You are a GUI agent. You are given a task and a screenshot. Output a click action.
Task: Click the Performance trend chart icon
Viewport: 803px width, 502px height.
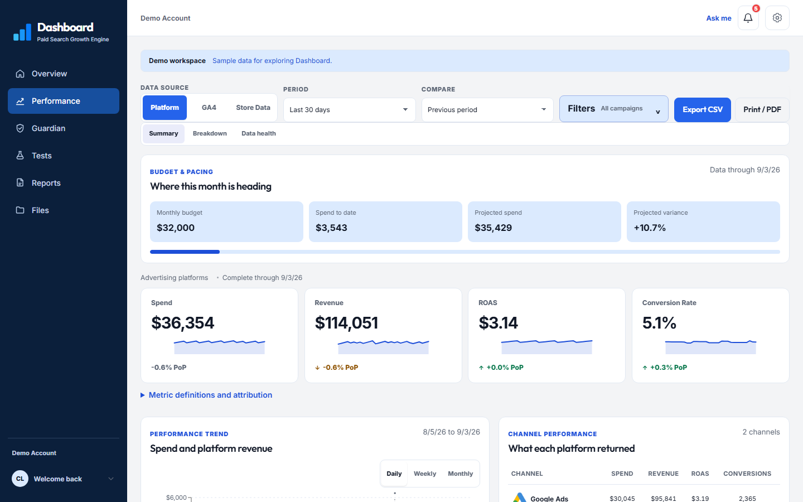coord(20,101)
